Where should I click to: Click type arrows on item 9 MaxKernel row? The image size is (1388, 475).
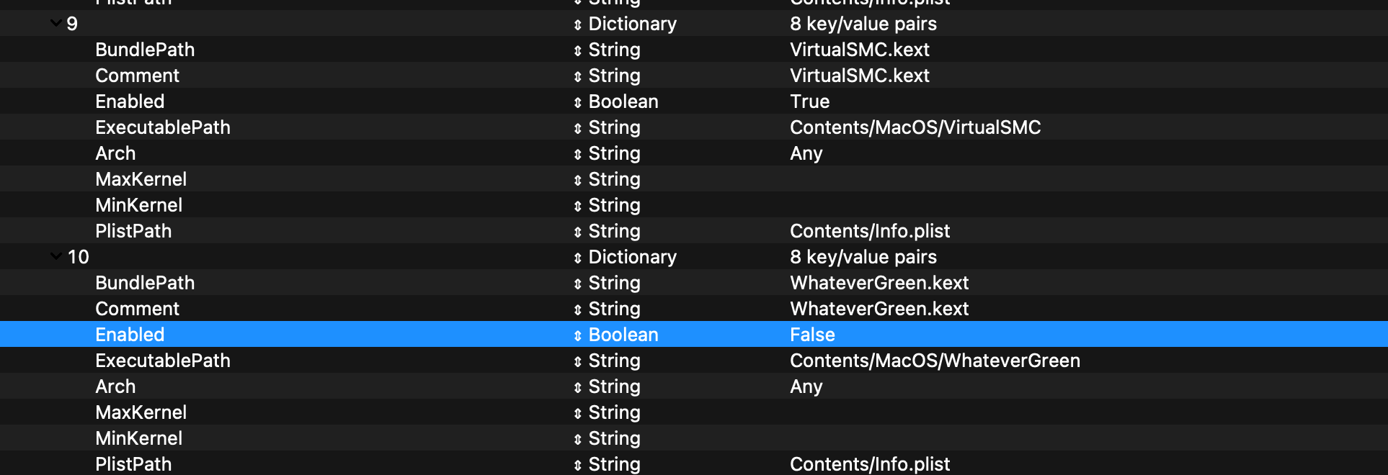coord(577,180)
